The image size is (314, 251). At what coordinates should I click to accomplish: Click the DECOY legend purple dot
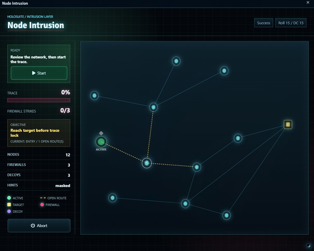coord(9,211)
